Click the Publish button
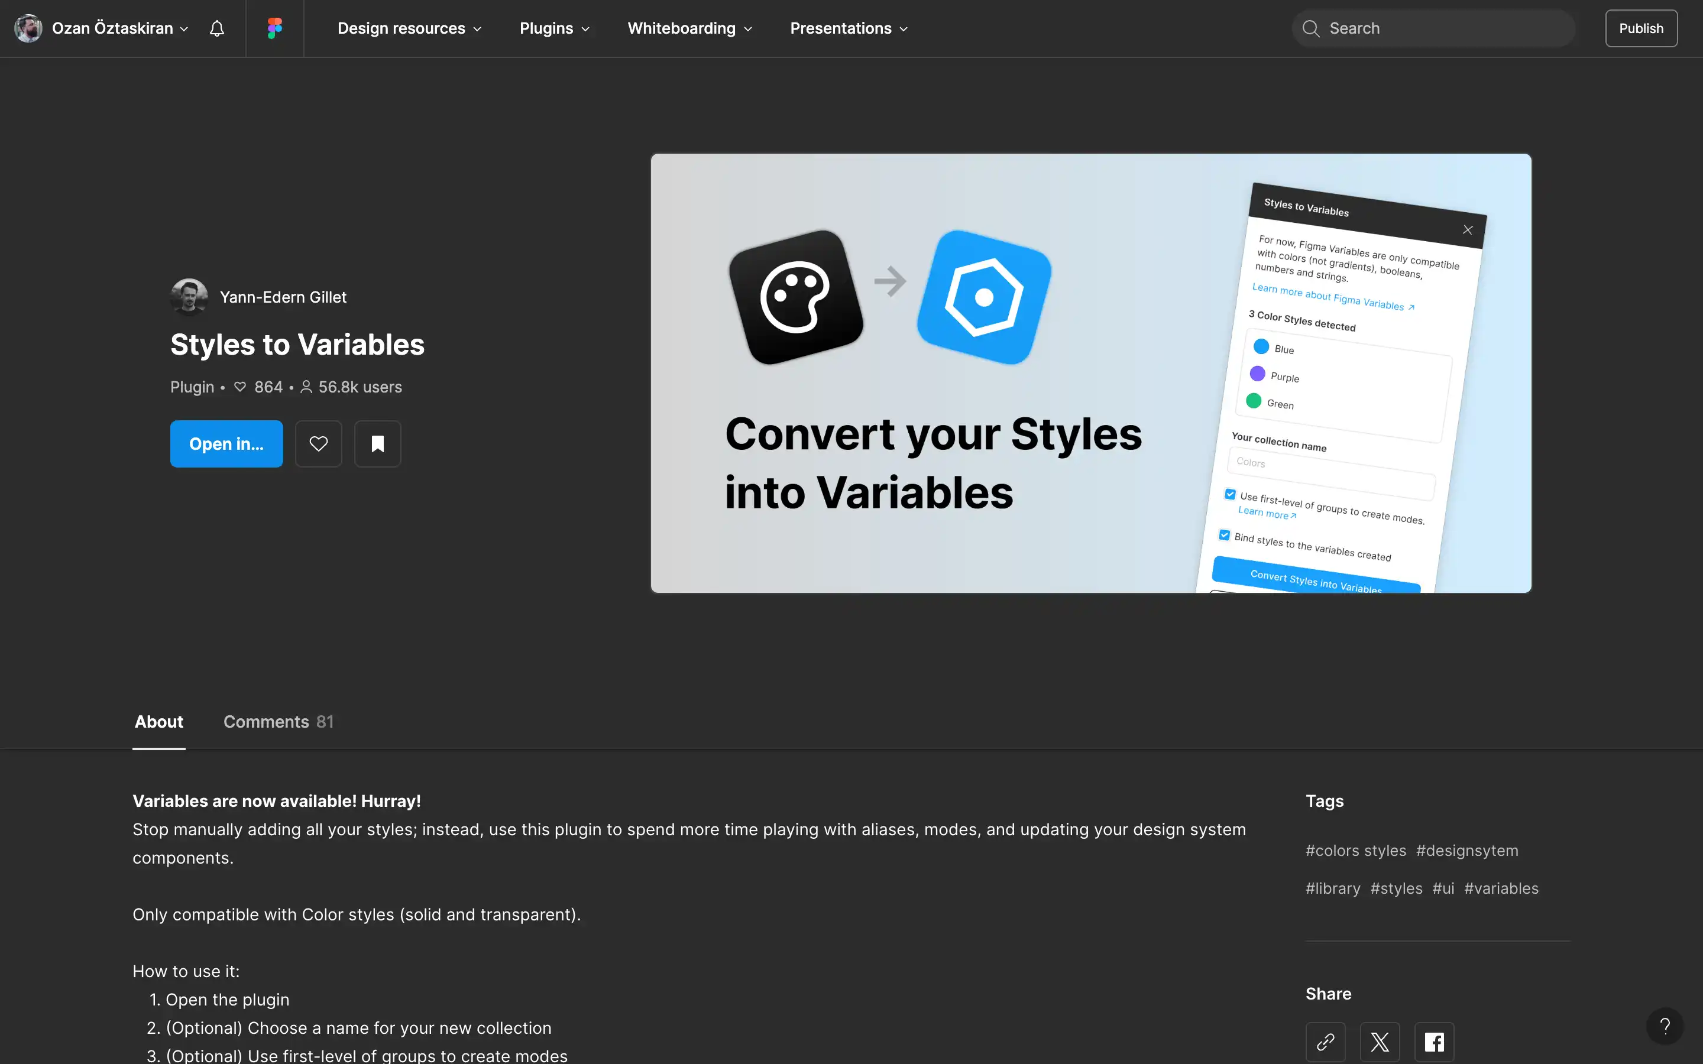1703x1064 pixels. 1641,28
